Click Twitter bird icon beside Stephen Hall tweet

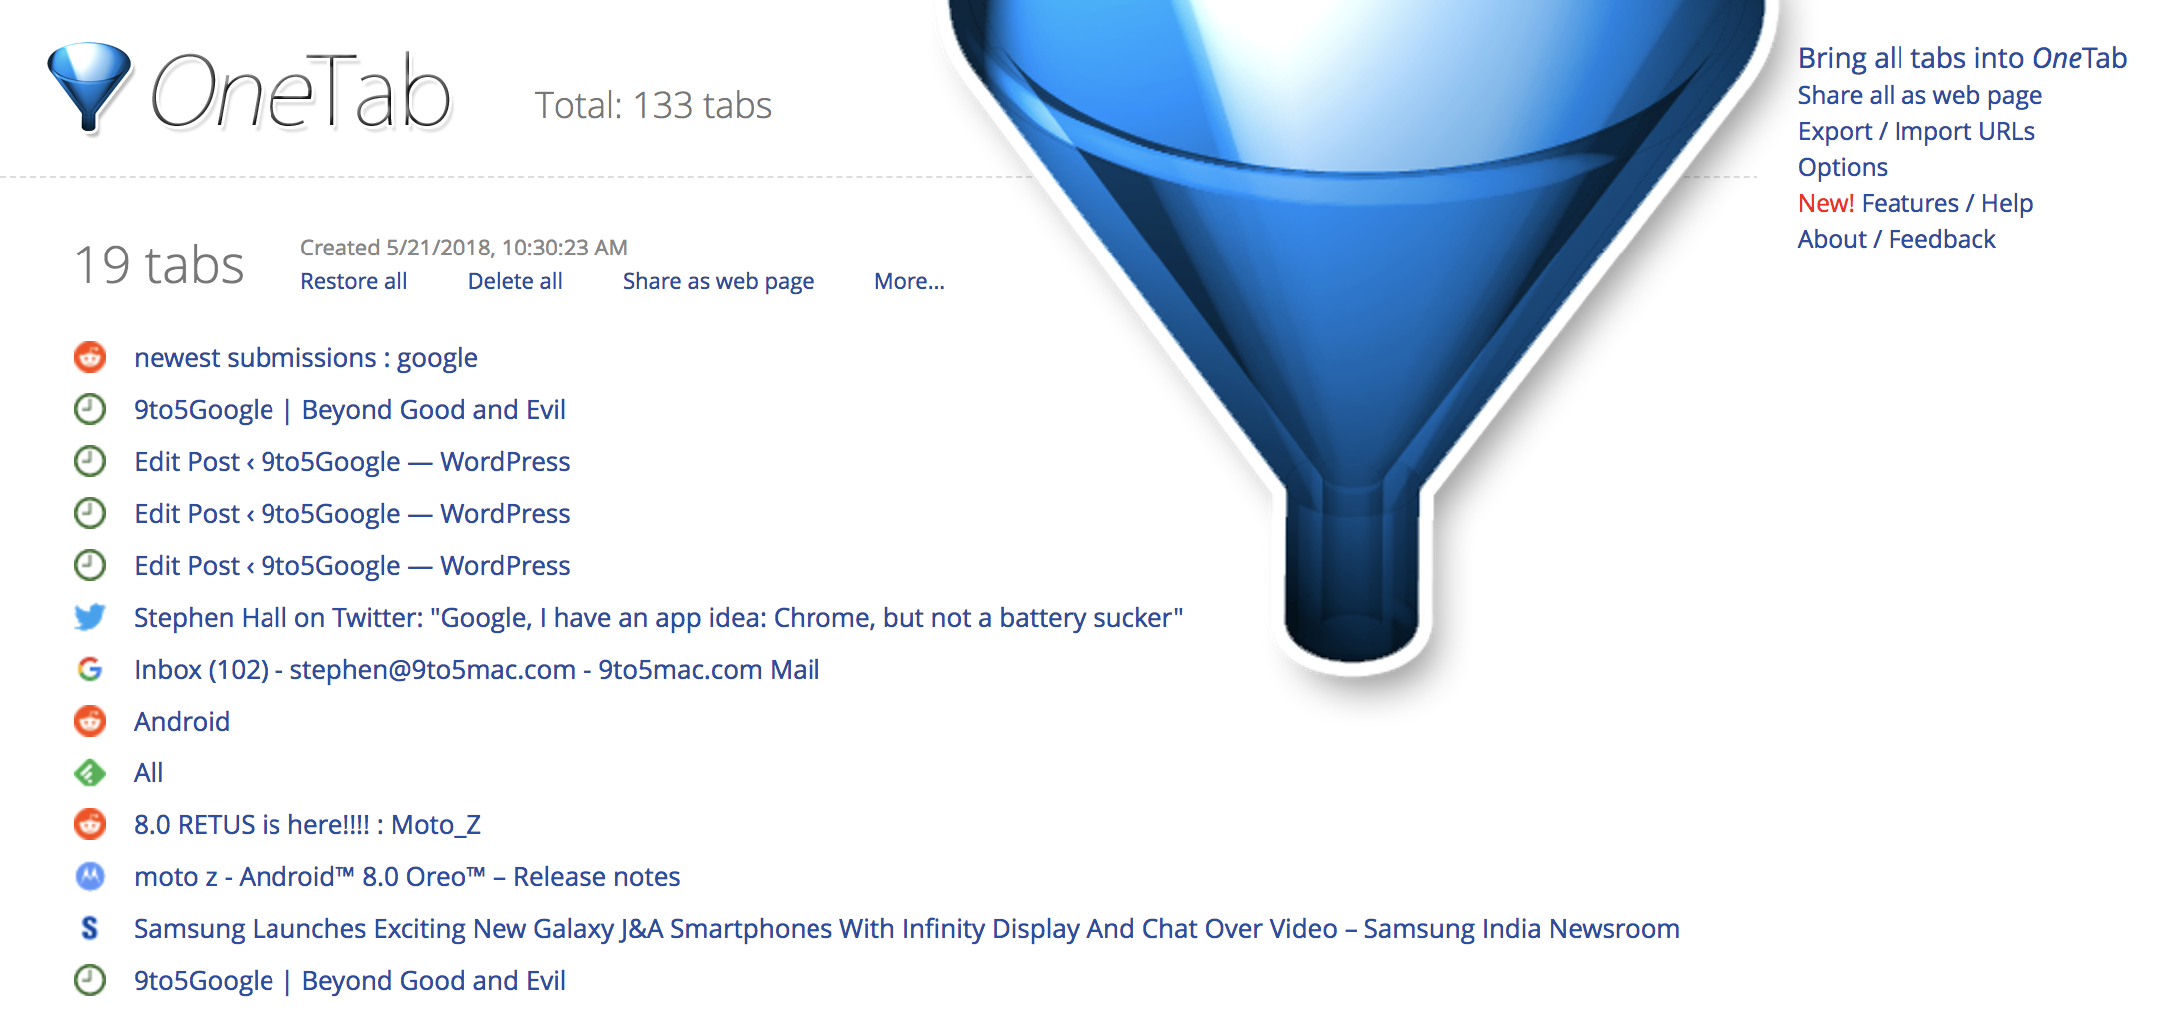click(90, 617)
